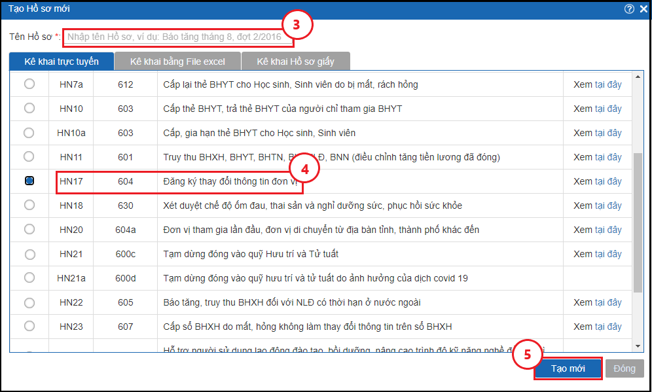This screenshot has width=652, height=392.
Task: Close the Tạo Hồ sơ mới dialog
Action: (x=643, y=9)
